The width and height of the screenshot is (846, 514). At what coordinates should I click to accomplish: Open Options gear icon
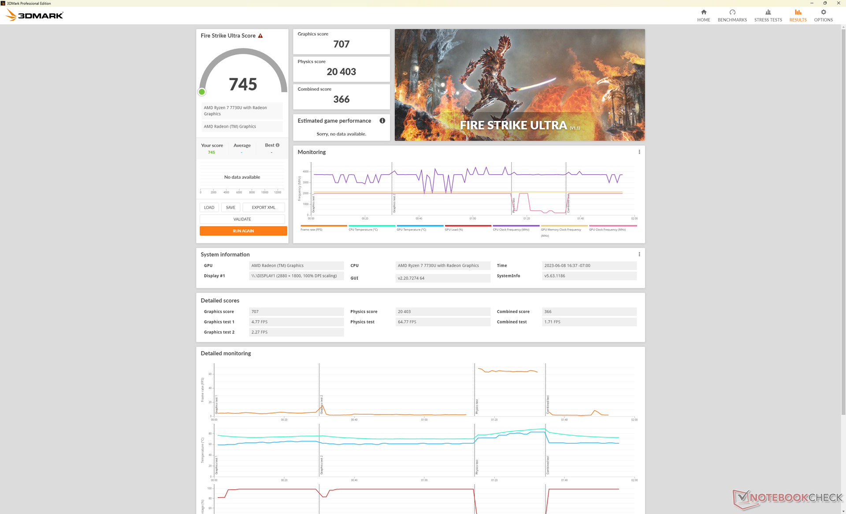tap(823, 12)
